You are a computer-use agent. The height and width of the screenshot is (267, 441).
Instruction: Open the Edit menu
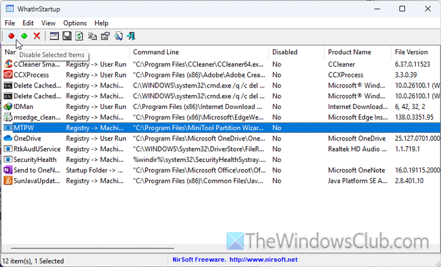(28, 23)
